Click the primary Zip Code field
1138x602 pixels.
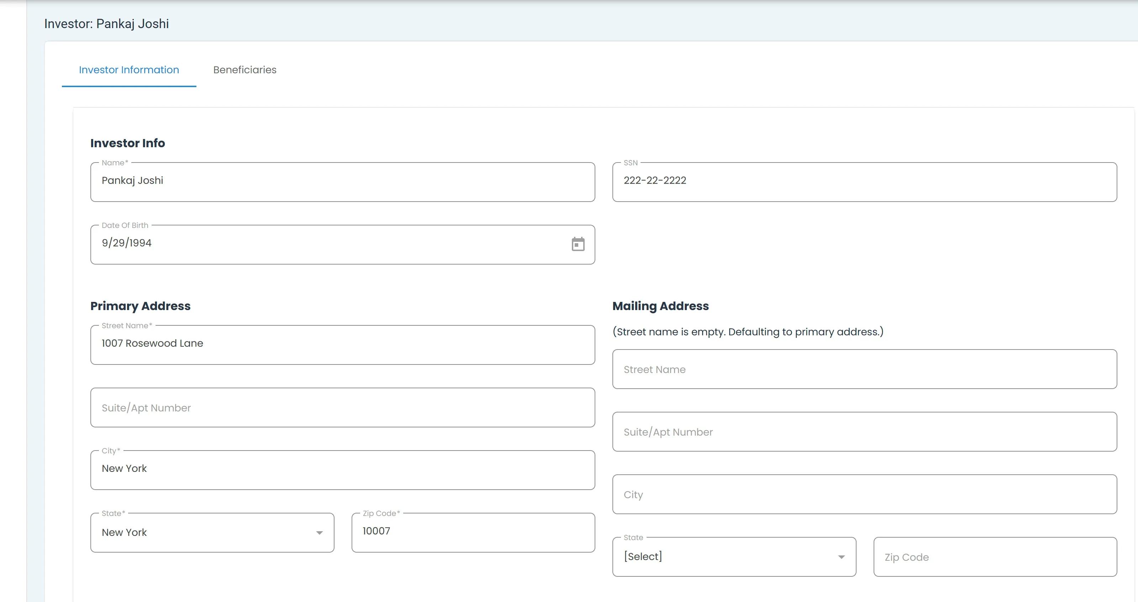(473, 532)
